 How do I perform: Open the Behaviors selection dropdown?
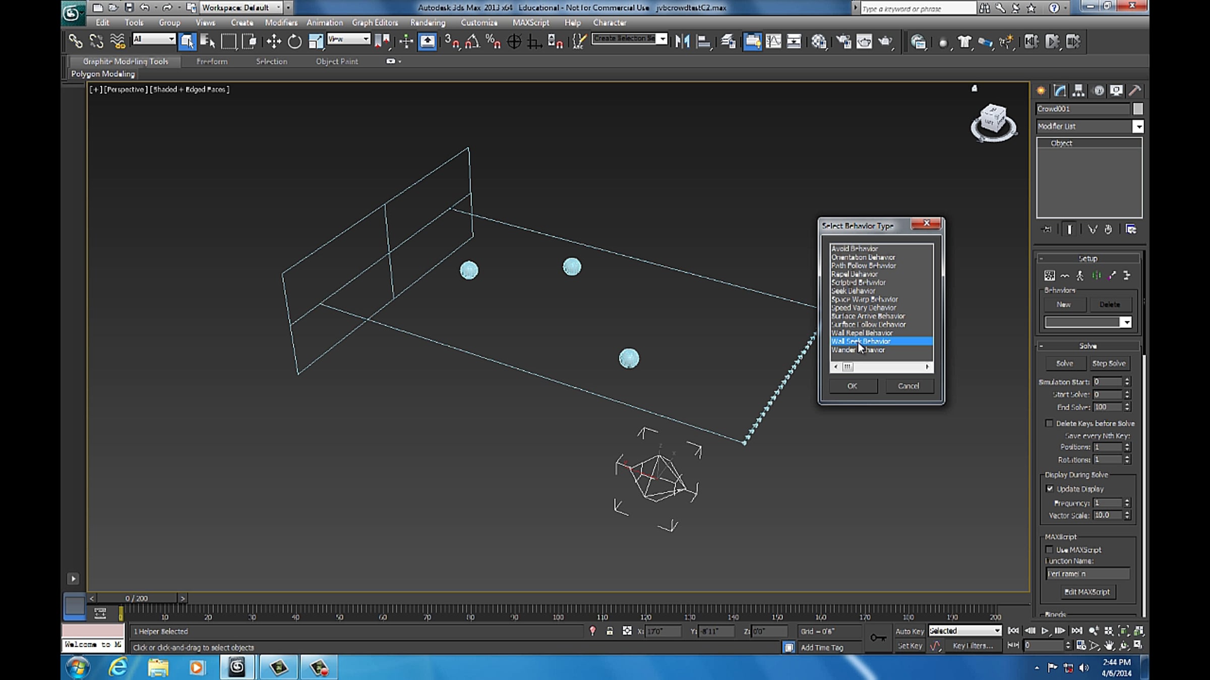click(1126, 322)
